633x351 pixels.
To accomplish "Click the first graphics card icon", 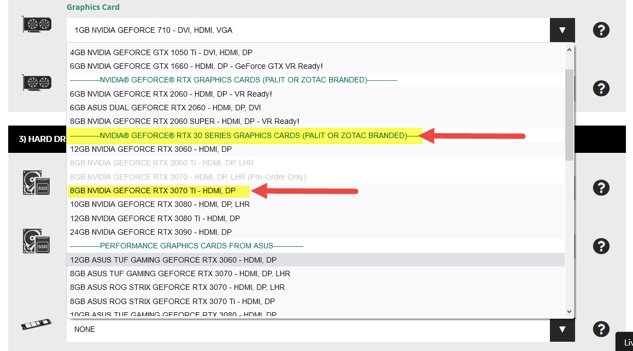I will 37,25.
